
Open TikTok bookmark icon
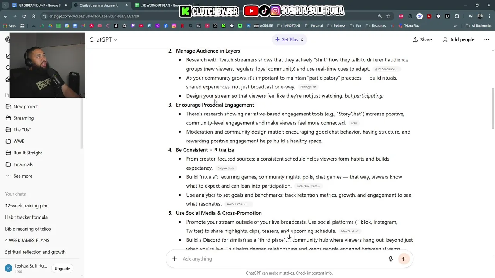(x=116, y=26)
